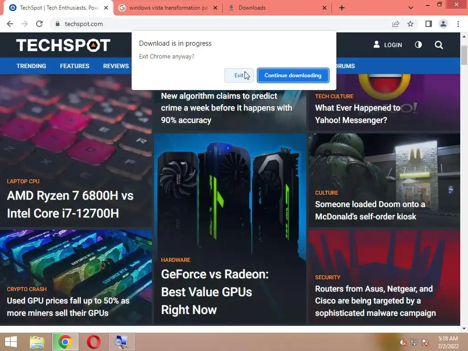The image size is (468, 351).
Task: Open Used GPU prices article
Action: click(x=68, y=307)
